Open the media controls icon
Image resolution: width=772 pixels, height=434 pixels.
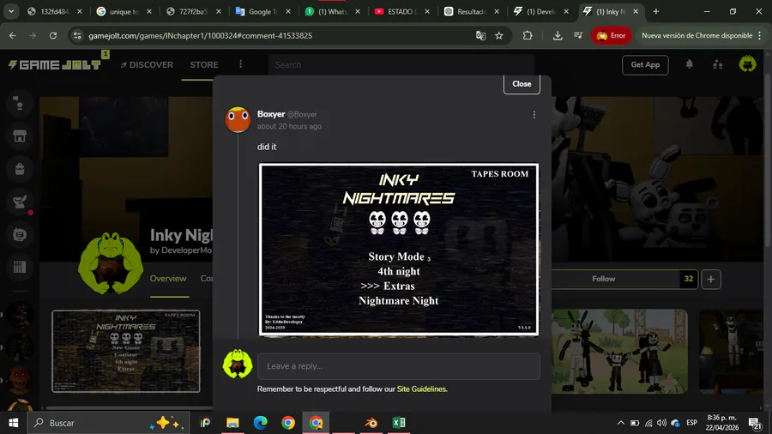[578, 35]
